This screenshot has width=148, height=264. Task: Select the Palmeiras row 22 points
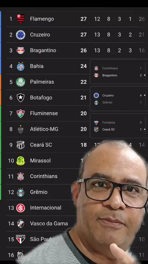(x=84, y=82)
